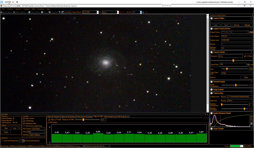This screenshot has height=148, width=254.
Task: Click the green image histogram toolbar icon
Action: (x=143, y=12)
